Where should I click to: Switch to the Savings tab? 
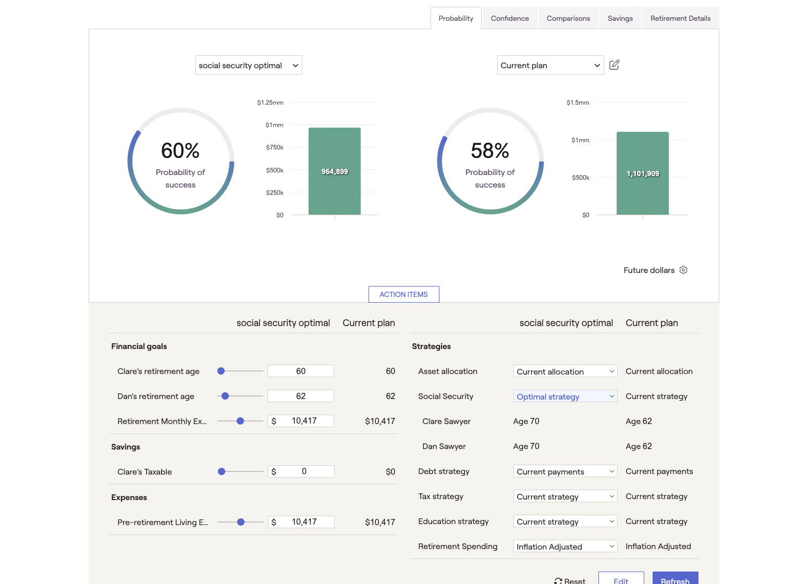tap(620, 18)
